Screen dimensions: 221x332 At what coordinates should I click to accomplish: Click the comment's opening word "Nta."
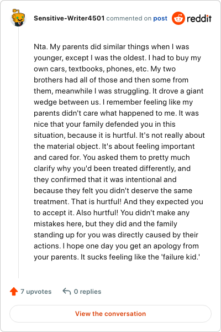tap(41, 46)
